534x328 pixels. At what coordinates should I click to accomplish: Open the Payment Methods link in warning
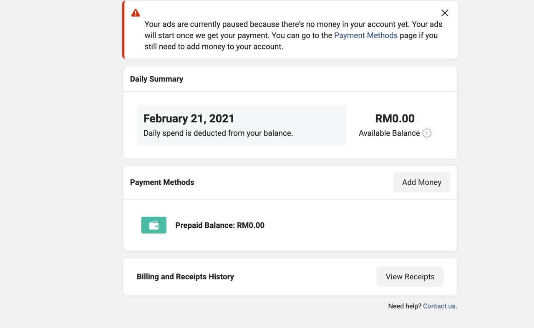366,35
